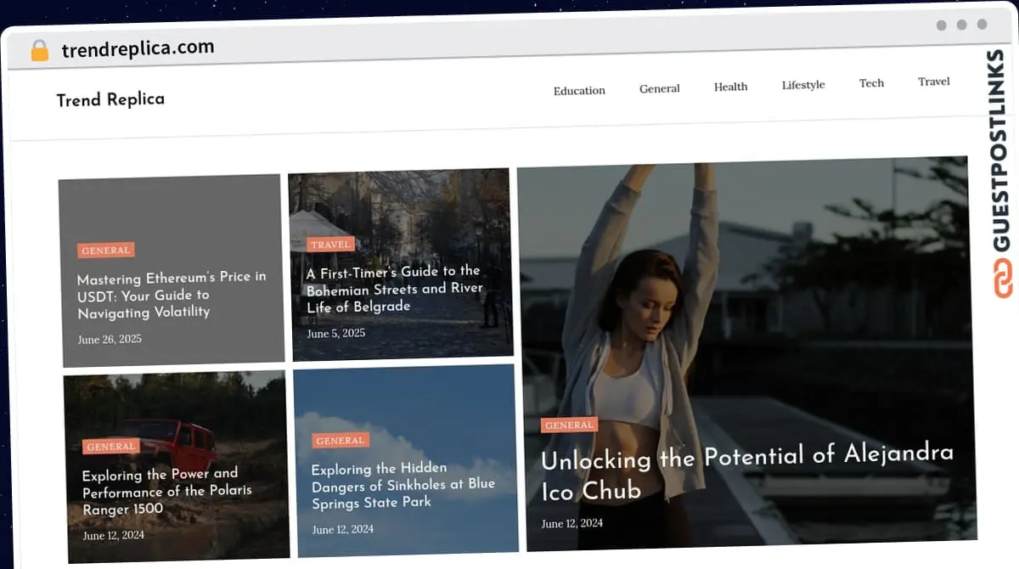Read A First-Timer's Guide to Belgrade article
1019x569 pixels.
395,289
